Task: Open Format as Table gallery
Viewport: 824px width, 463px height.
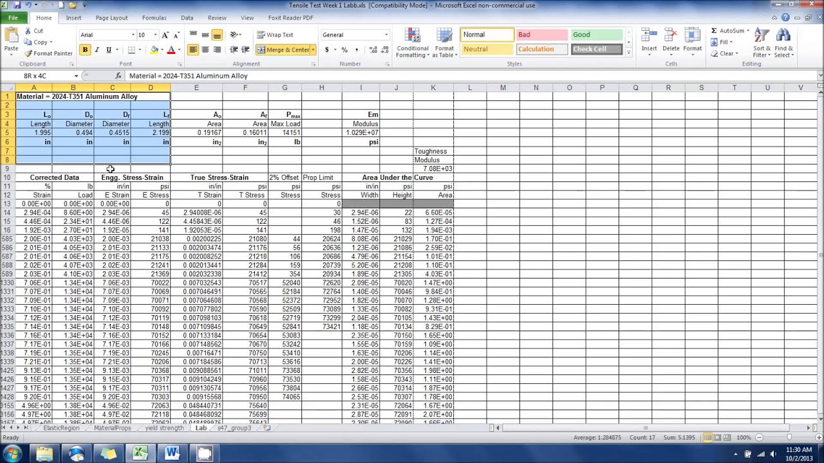Action: [x=444, y=43]
